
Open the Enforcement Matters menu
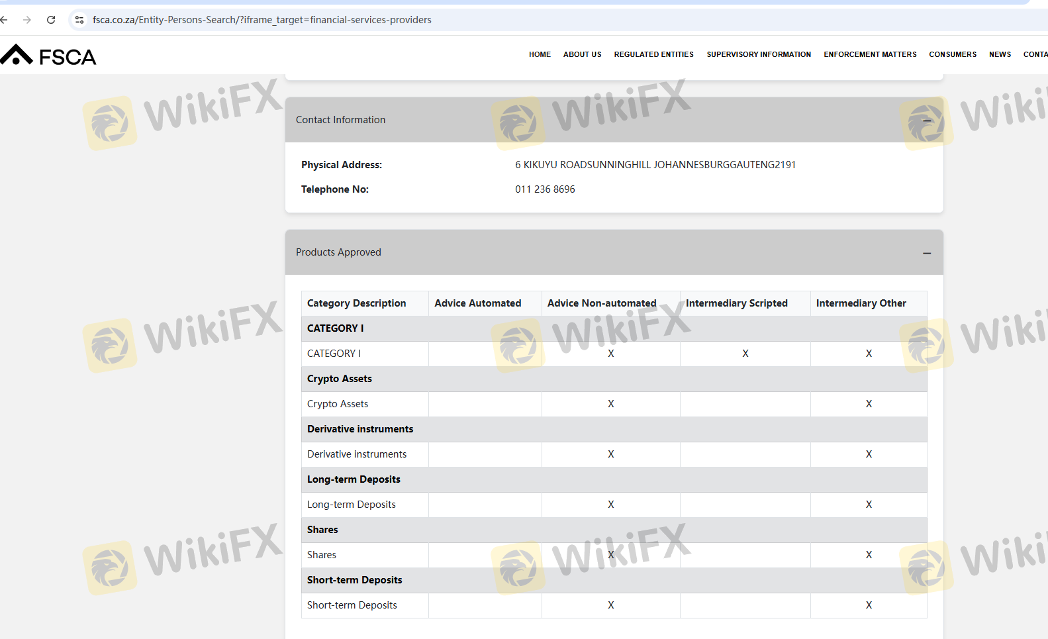click(870, 54)
